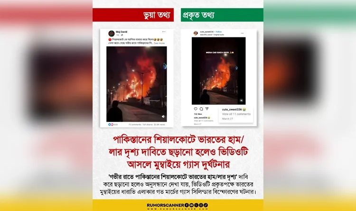Image resolution: width=356 pixels, height=211 pixels.
Task: Open View all 11 comments link
Action: point(236,114)
